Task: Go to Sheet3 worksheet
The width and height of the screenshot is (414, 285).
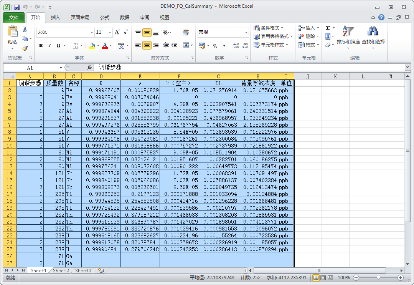Action: coord(83,270)
